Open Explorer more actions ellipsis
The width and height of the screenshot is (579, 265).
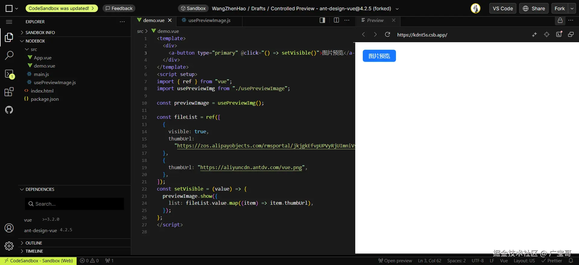point(122,22)
